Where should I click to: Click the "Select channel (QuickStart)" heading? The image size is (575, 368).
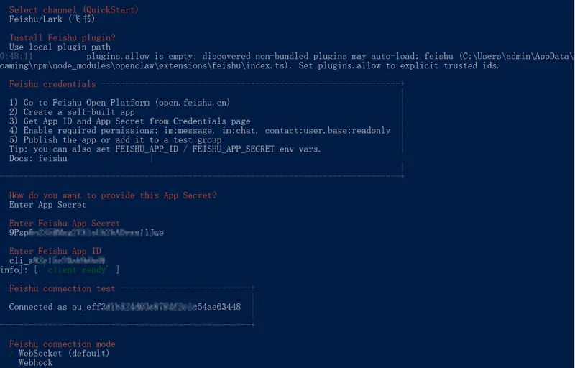coord(74,10)
